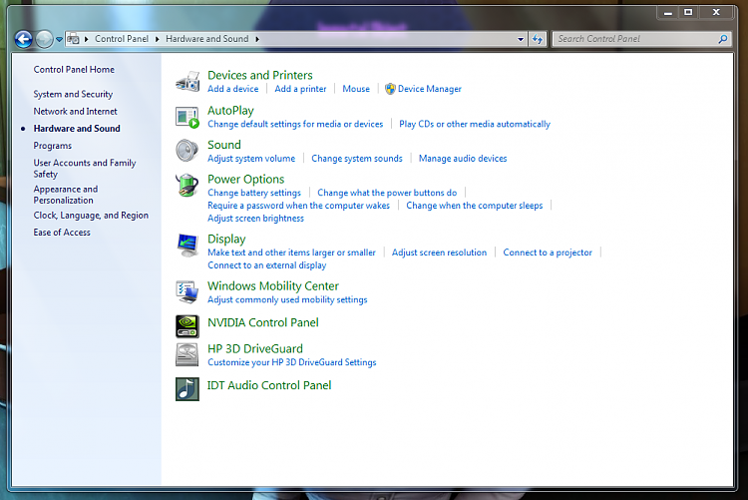Change default settings for media or devices
This screenshot has width=748, height=500.
tap(295, 124)
